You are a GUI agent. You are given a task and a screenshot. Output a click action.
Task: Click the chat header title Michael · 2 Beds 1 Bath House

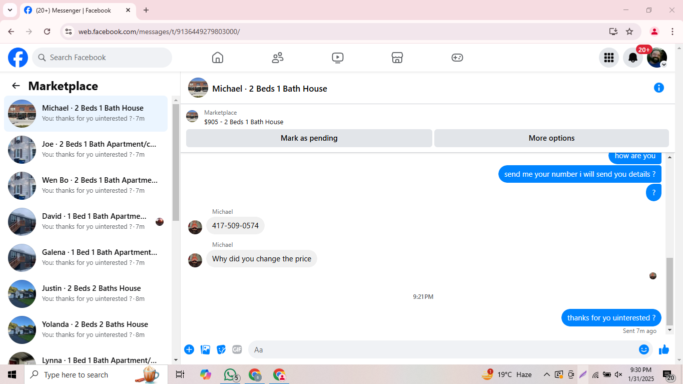[x=270, y=89]
